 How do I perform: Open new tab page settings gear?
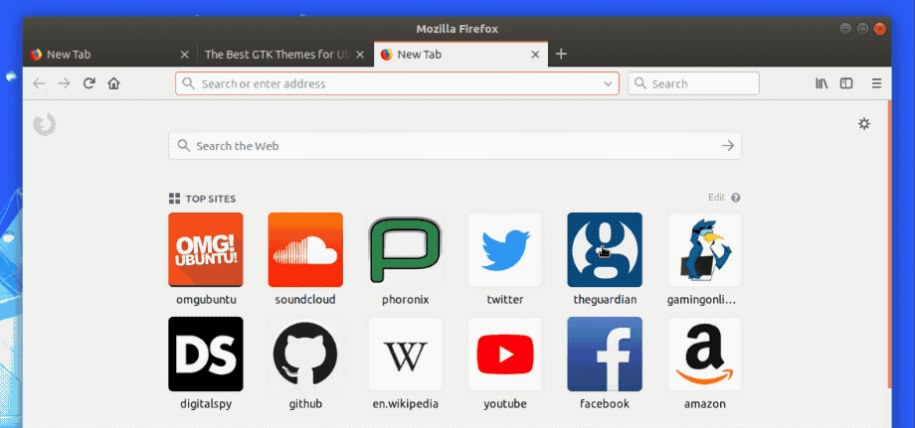click(x=864, y=123)
